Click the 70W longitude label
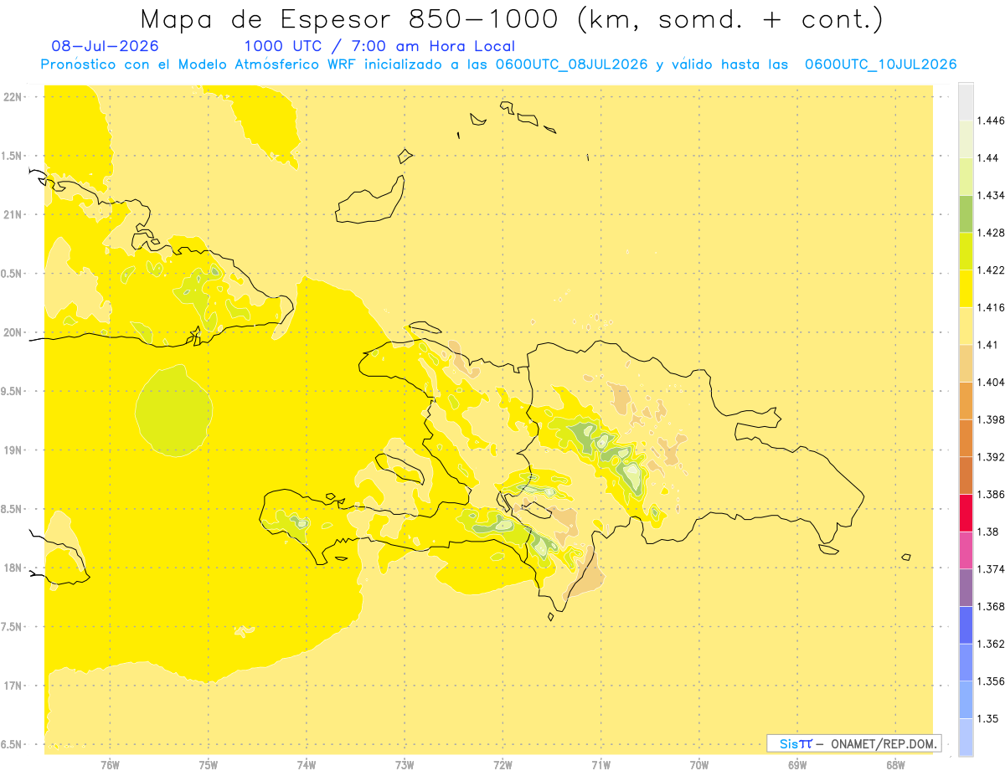 [699, 765]
